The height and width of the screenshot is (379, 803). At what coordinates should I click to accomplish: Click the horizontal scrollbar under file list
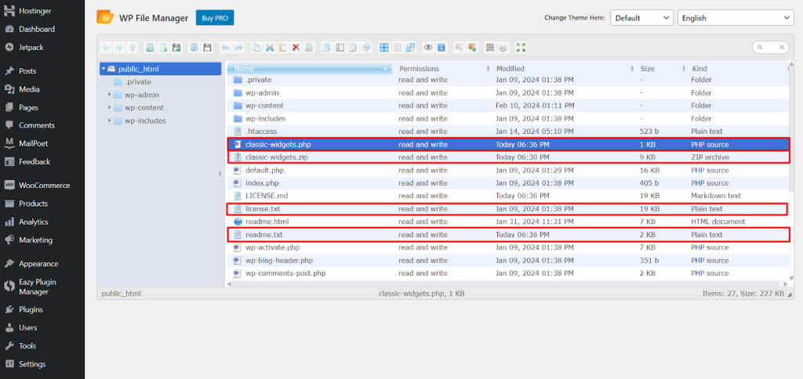[x=504, y=283]
